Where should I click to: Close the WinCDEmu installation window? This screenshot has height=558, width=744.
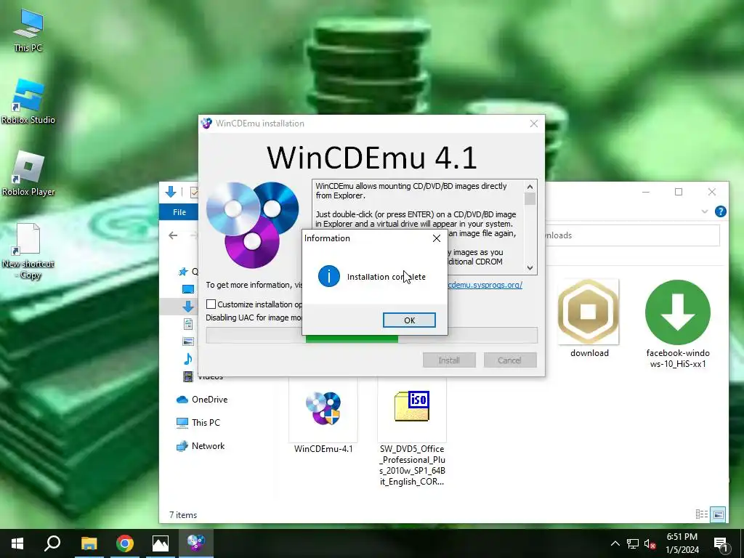(534, 124)
